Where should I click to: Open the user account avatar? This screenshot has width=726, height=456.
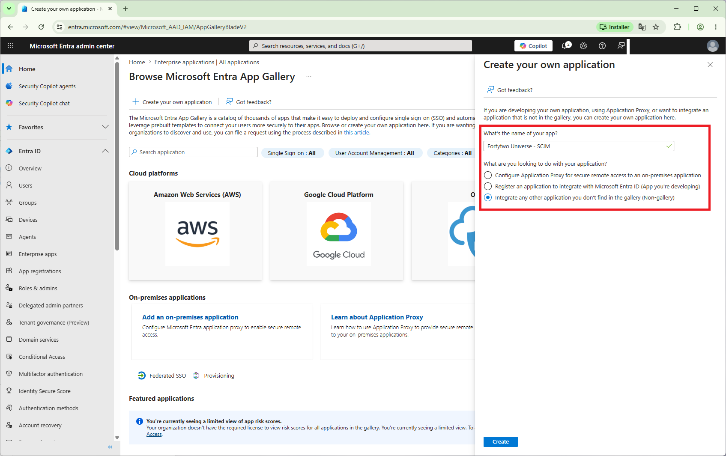(x=713, y=46)
